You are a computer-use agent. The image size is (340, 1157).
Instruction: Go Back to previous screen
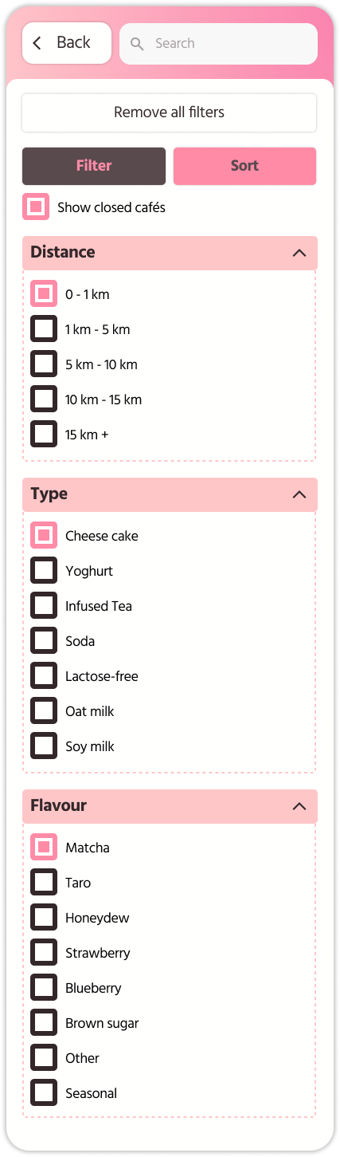67,43
